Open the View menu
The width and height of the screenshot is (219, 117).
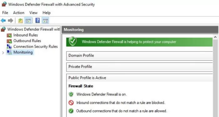tap(33, 13)
